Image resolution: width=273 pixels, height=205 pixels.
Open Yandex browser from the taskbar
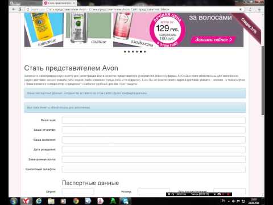click(26, 201)
